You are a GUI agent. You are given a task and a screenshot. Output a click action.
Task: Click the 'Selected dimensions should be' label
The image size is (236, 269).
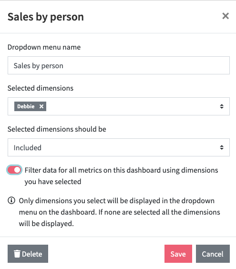pyautogui.click(x=57, y=129)
